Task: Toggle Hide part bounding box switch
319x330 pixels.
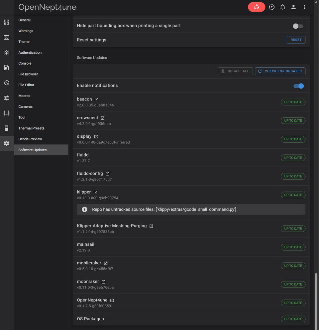Action: [x=298, y=26]
